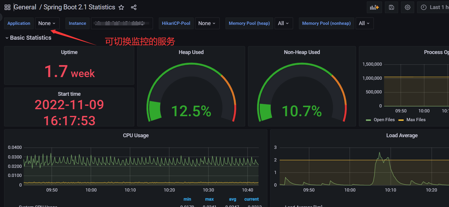Click the Memory Pool (heap) label

click(x=249, y=23)
